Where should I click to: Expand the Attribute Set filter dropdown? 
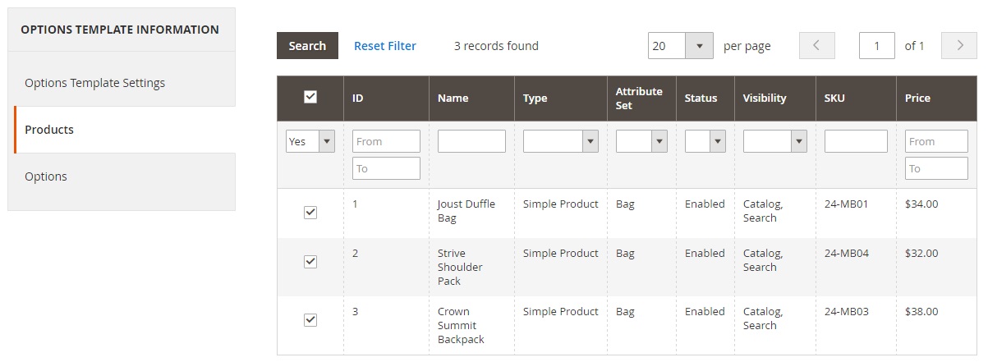click(x=641, y=141)
